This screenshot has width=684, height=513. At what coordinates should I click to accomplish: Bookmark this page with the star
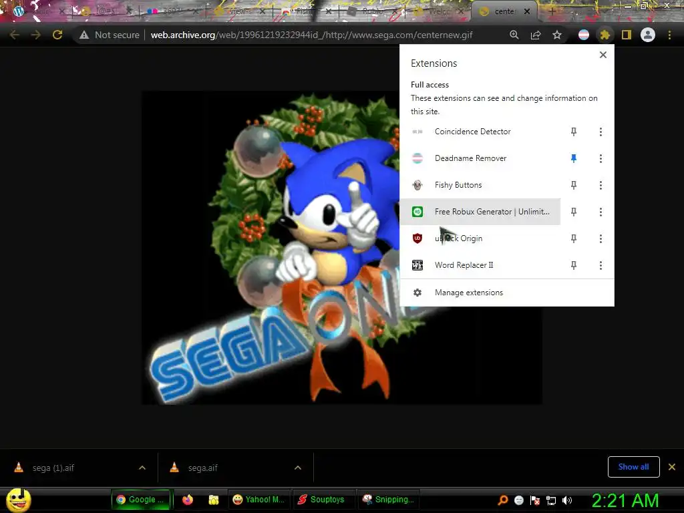point(557,35)
